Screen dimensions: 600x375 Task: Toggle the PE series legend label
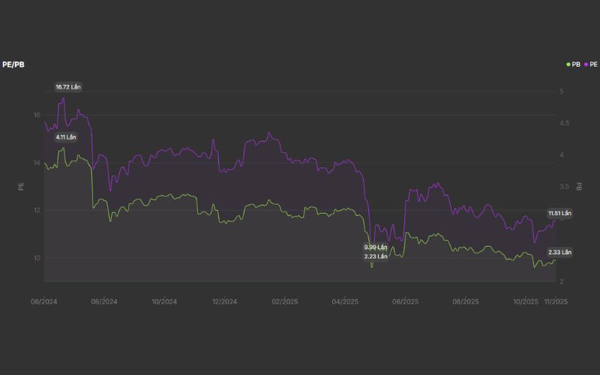[593, 64]
